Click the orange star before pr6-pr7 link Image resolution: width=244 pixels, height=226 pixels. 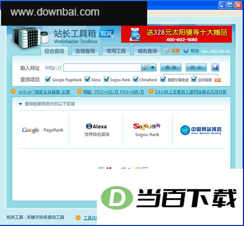click(x=13, y=91)
